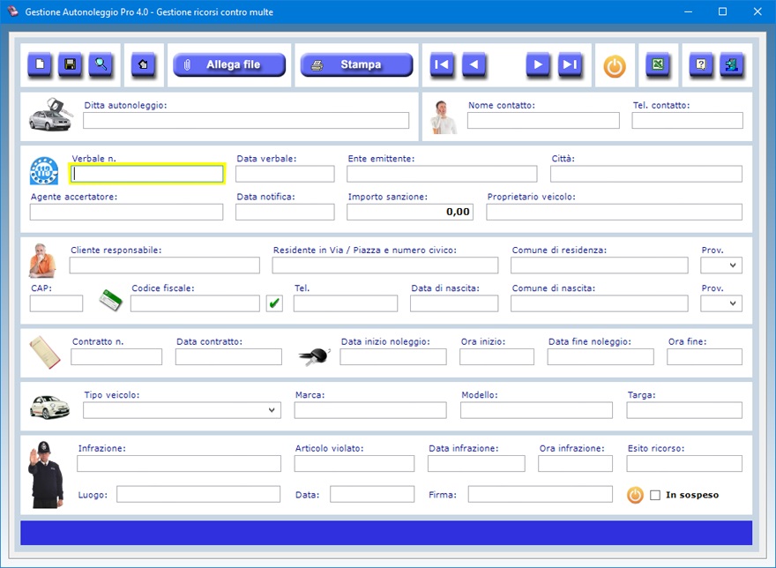Click the Agente accertatore field

(126, 212)
